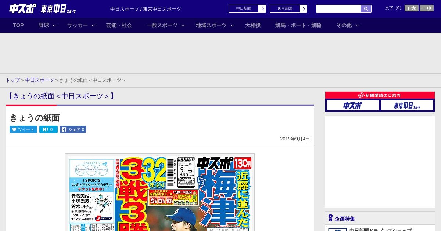
Task: Share via the ツイート button
Action: point(23,129)
